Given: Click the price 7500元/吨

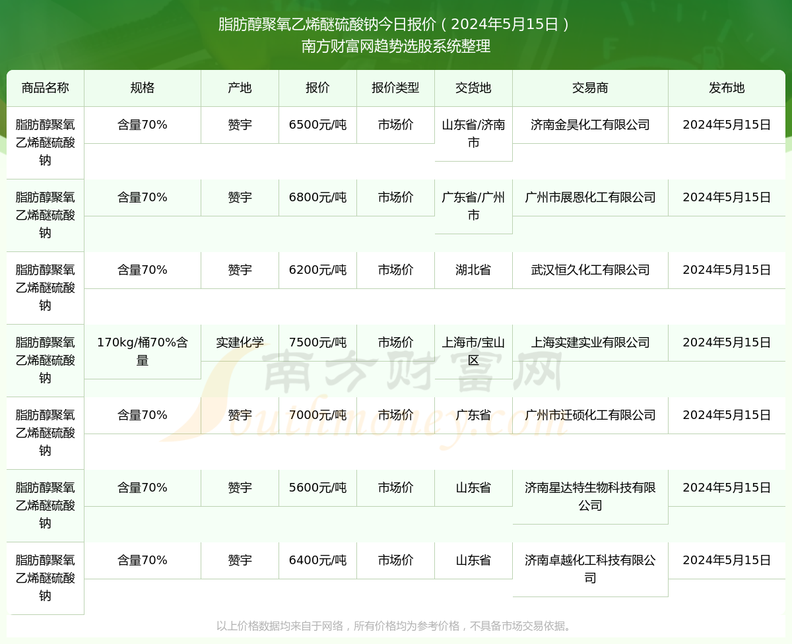Looking at the screenshot, I should (x=318, y=342).
